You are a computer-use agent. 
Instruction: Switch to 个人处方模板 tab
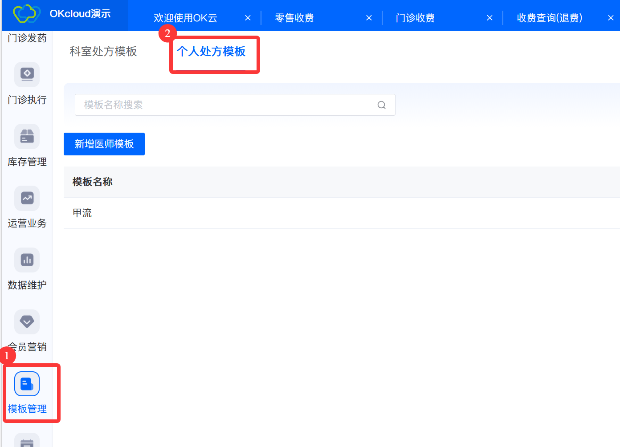point(211,52)
